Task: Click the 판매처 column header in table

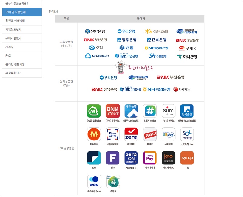Action: point(141,19)
